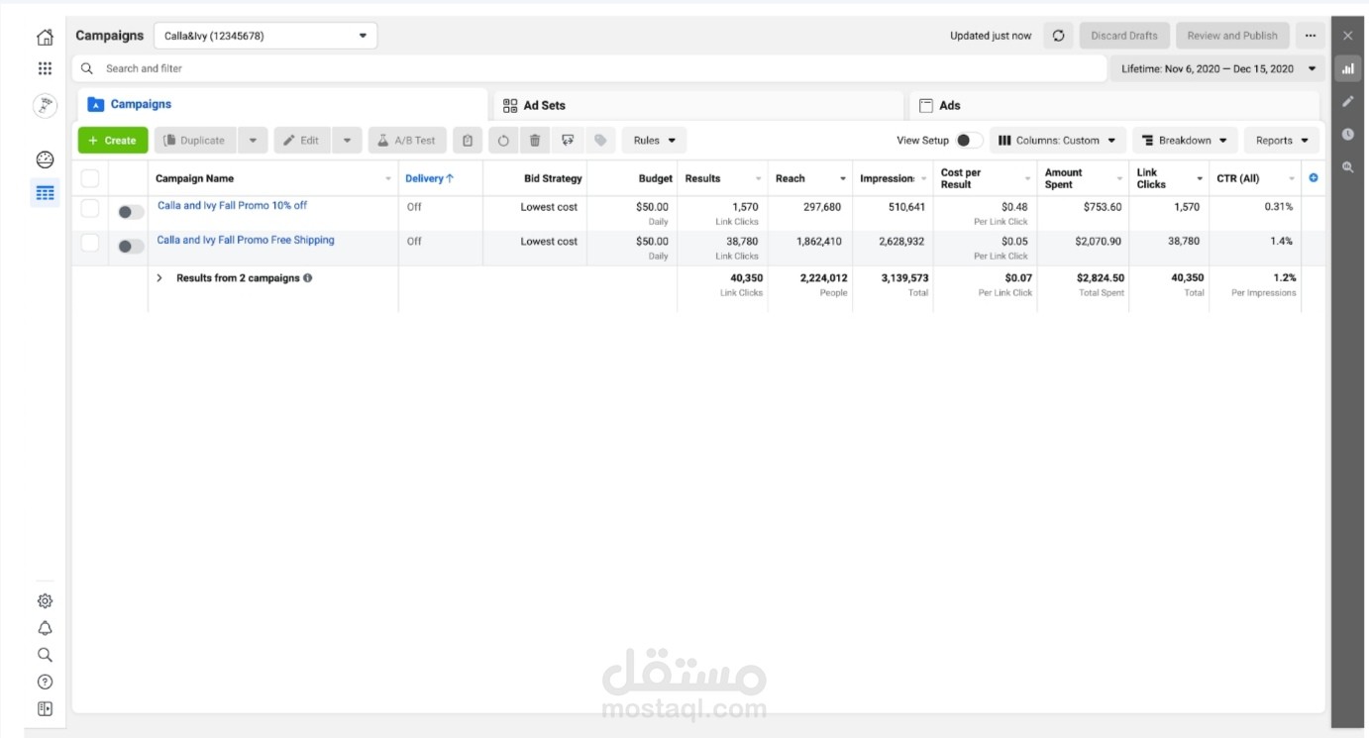Image resolution: width=1369 pixels, height=738 pixels.
Task: Open the edit pencil in right panel
Action: [x=1347, y=101]
